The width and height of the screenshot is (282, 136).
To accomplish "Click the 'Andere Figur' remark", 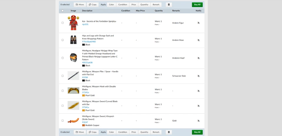I will tap(178, 23).
